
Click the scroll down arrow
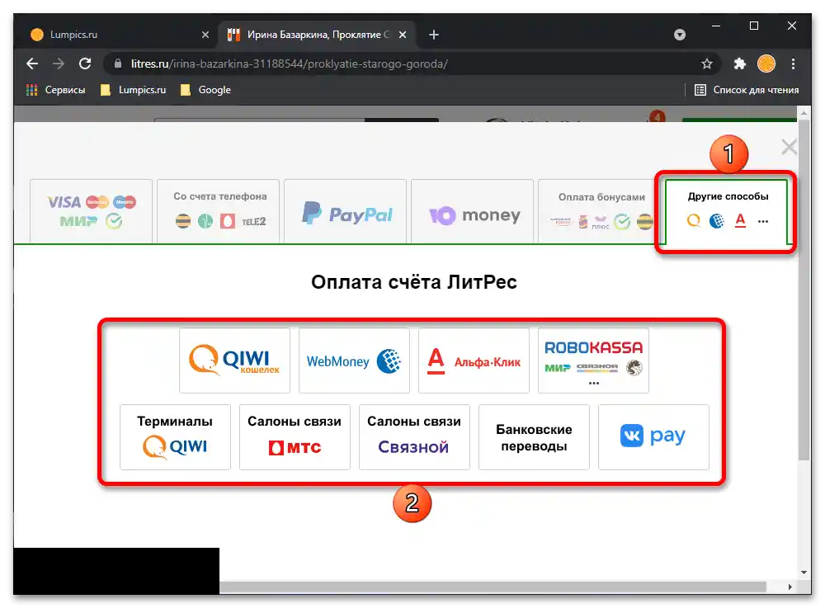click(804, 573)
